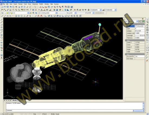Collapse the View section in Properties panel
This screenshot has width=149, height=115.
126,40
